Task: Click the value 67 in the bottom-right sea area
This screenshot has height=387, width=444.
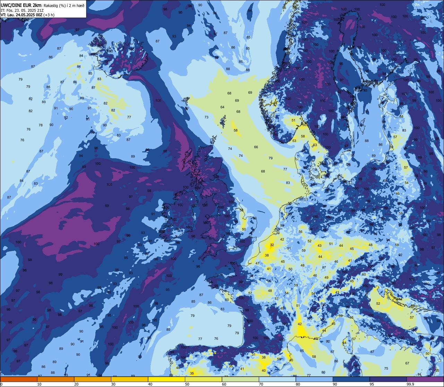Action: tap(408, 363)
